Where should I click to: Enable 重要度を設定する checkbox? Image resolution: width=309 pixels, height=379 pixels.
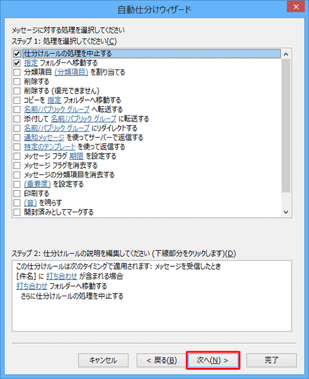[x=17, y=184]
